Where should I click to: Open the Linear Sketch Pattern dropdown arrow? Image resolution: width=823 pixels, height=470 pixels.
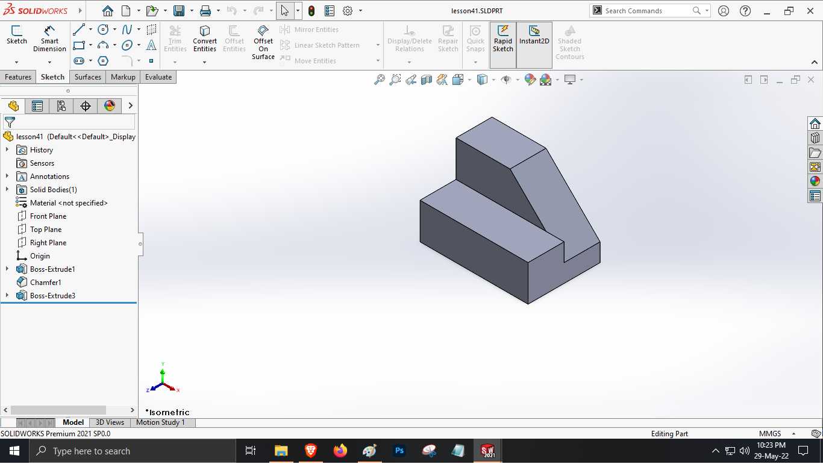click(x=378, y=45)
